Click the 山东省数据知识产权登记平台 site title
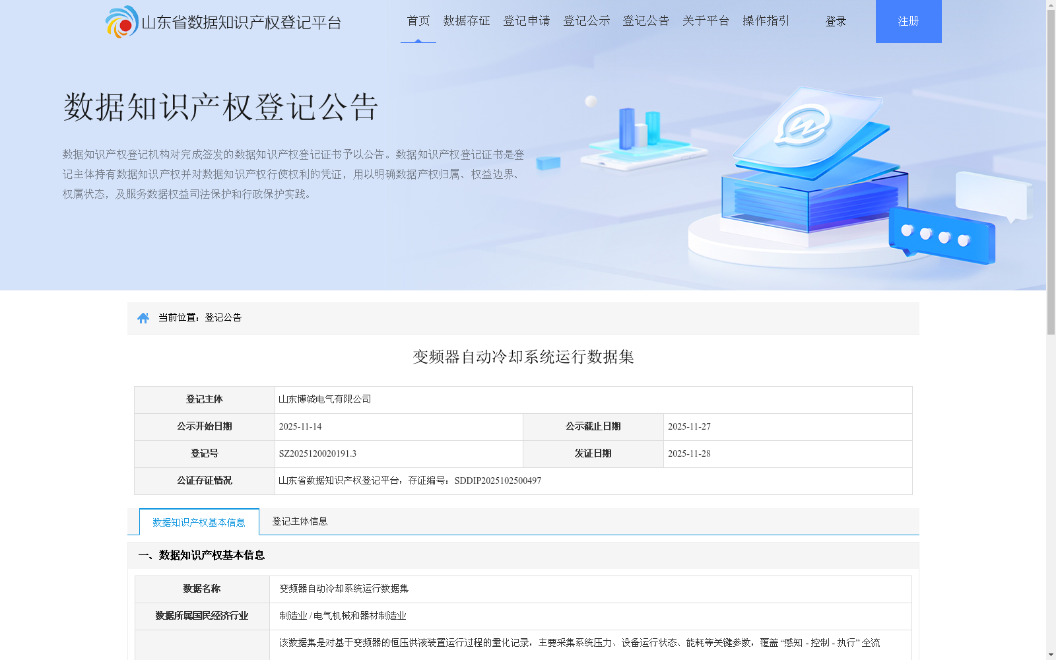 (242, 22)
